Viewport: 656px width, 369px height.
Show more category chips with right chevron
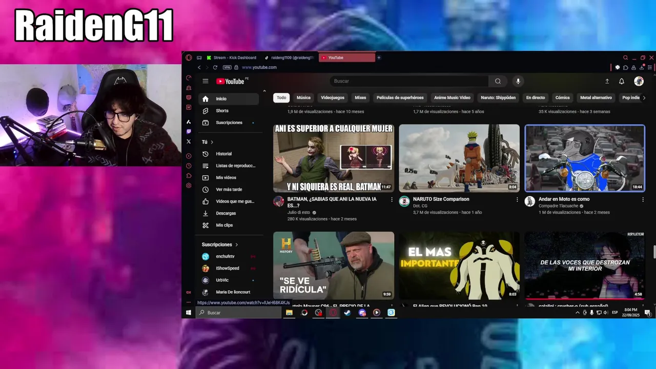coord(644,97)
